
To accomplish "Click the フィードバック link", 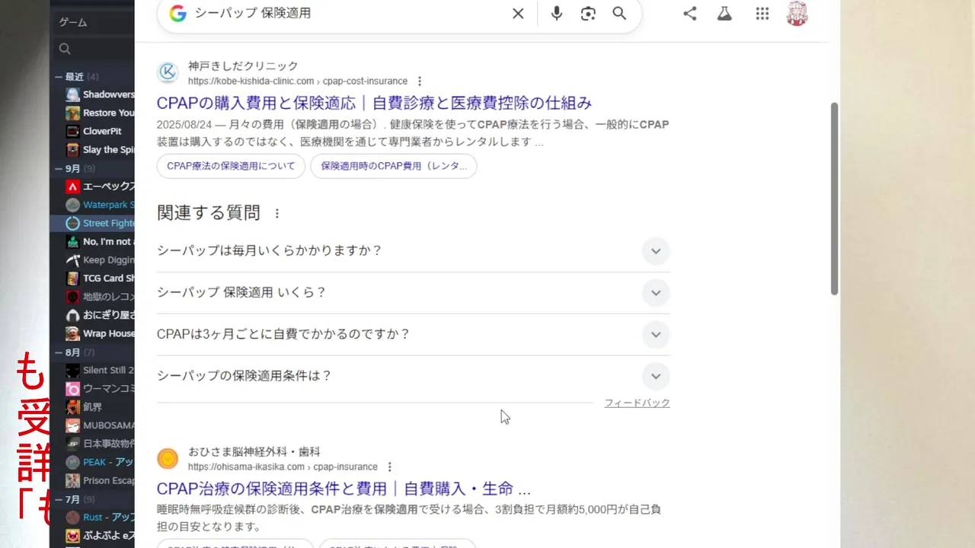I will coord(637,403).
